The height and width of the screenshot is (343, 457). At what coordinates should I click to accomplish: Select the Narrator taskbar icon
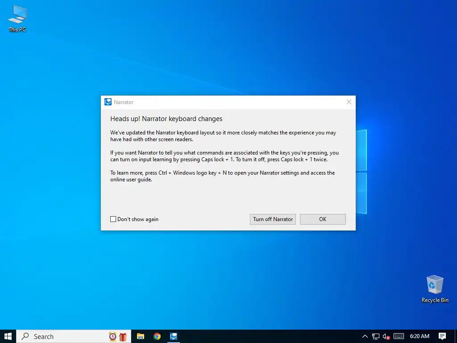click(174, 336)
